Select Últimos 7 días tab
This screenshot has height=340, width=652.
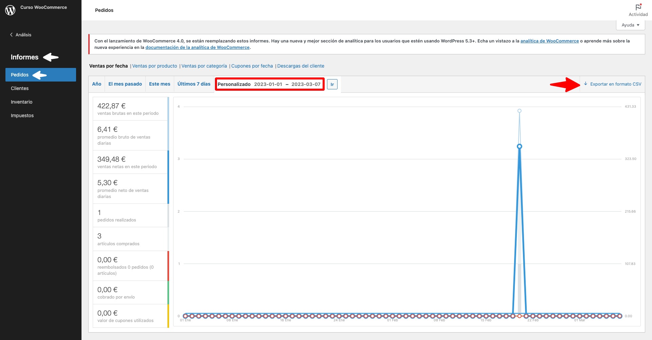pos(194,84)
